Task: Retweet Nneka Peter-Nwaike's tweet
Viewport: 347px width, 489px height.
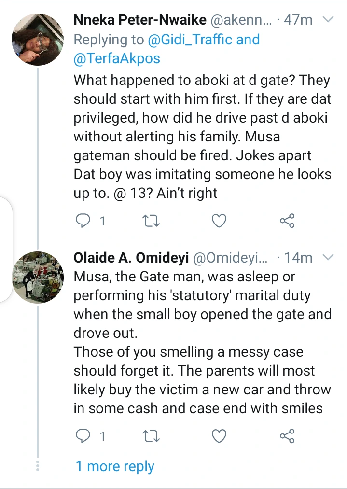Action: pyautogui.click(x=152, y=221)
